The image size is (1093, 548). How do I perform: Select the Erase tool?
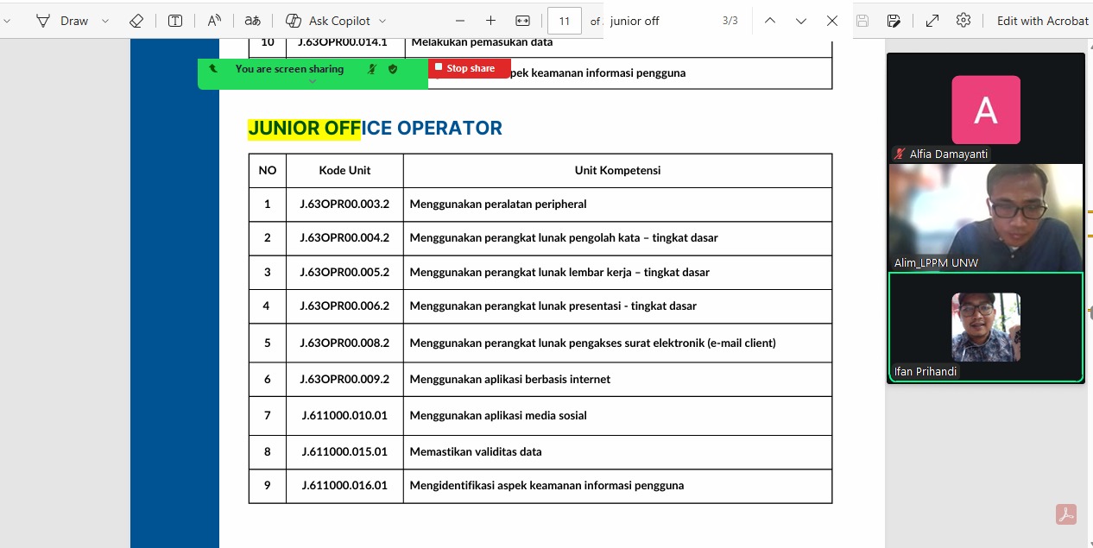click(136, 21)
